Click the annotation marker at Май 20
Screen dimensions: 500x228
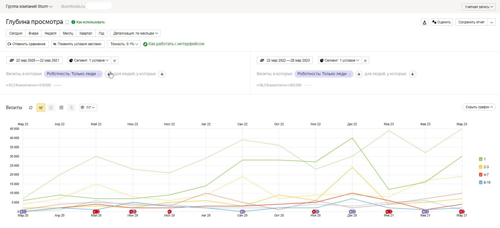pyautogui.click(x=96, y=212)
